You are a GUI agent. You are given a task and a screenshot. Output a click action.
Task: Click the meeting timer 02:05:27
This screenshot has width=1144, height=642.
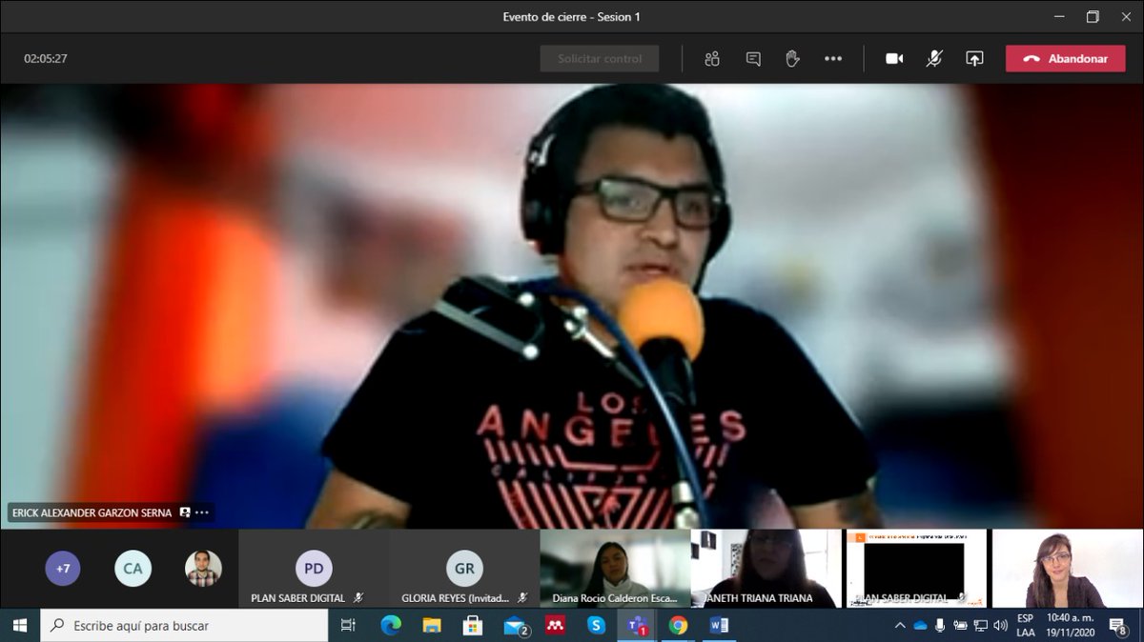coord(46,59)
